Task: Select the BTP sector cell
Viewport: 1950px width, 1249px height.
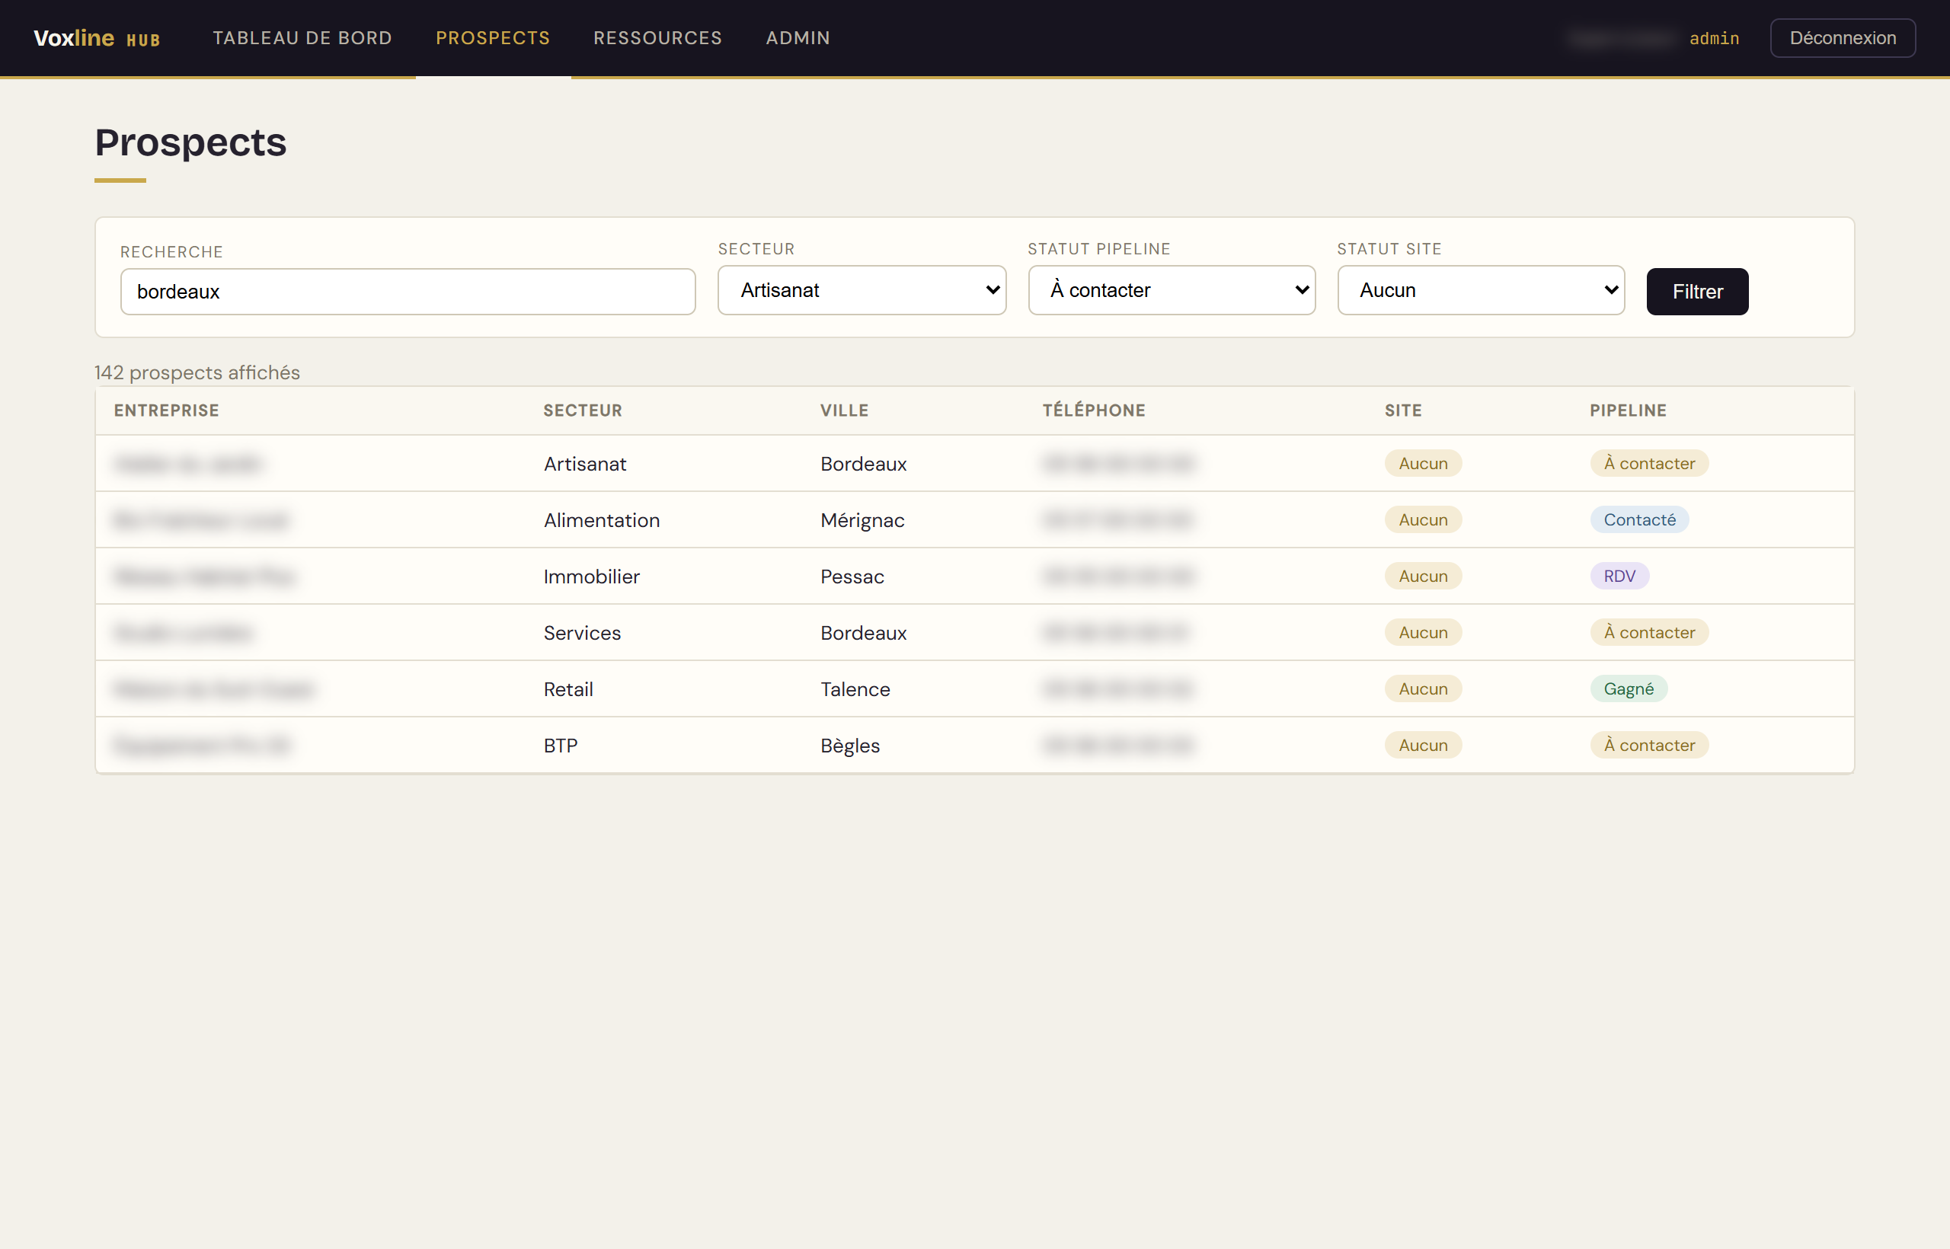Action: coord(561,746)
